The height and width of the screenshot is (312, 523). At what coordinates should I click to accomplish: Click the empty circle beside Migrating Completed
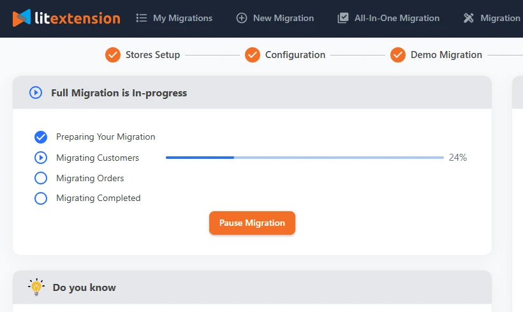41,198
